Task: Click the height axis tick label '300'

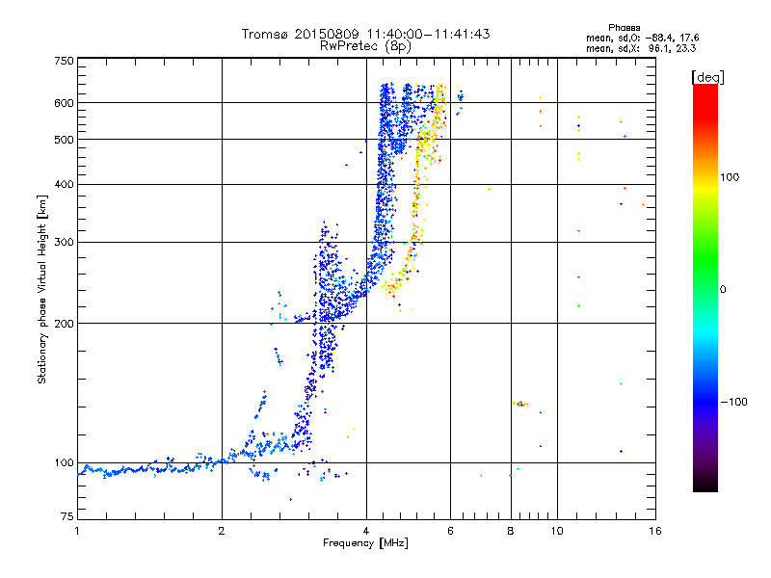Action: coord(64,242)
